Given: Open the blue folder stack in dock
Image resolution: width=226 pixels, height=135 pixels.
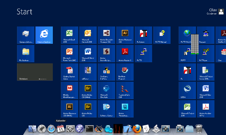Looking at the screenshot, I should click(189, 129).
